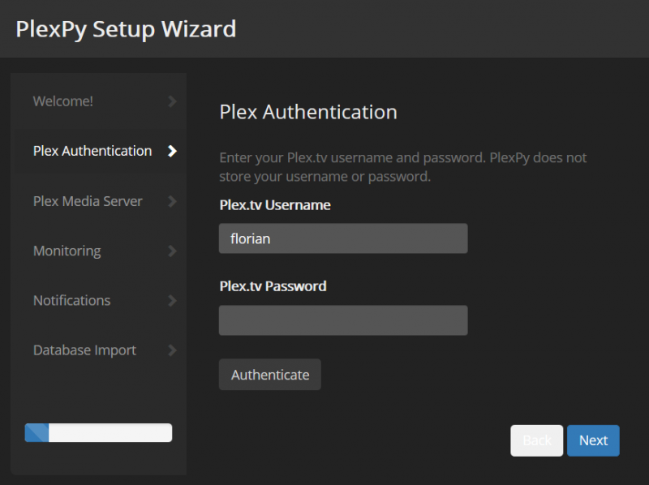Screen dimensions: 649x485
Task: Click the Plex.tv Password input field
Action: point(342,320)
